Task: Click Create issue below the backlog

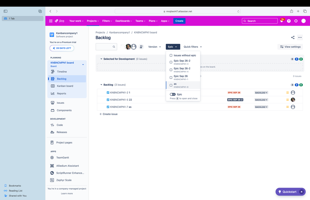Action: coord(108,114)
